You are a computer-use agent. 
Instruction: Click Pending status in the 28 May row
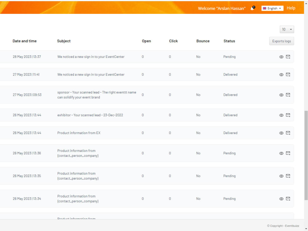click(x=229, y=57)
